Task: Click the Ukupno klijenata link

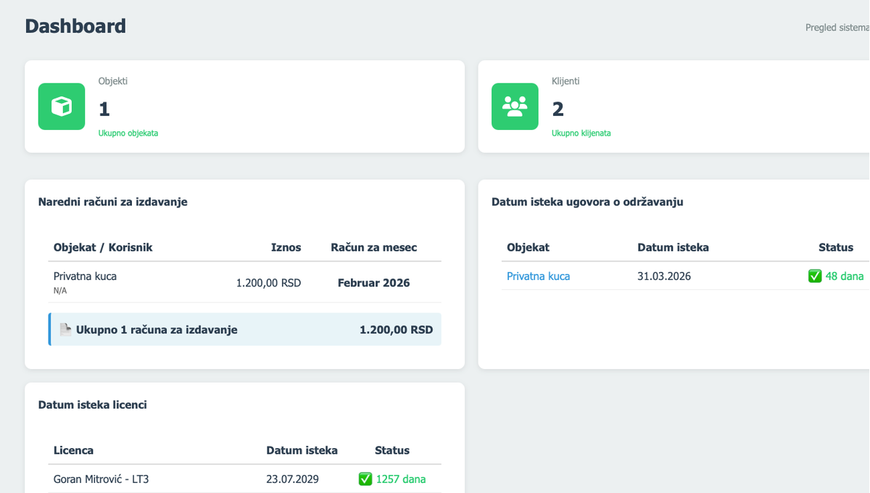Action: tap(581, 133)
